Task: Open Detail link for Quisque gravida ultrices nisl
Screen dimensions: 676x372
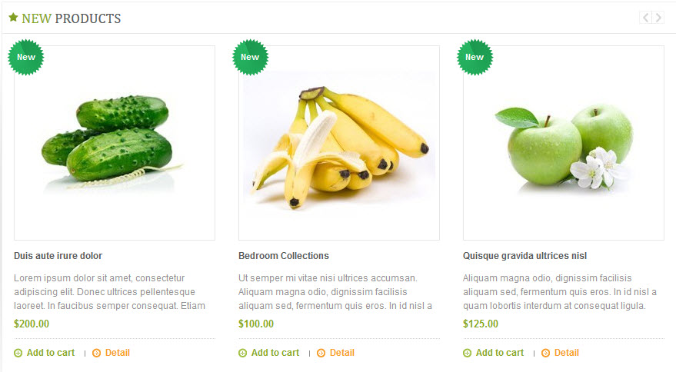Action: point(567,353)
